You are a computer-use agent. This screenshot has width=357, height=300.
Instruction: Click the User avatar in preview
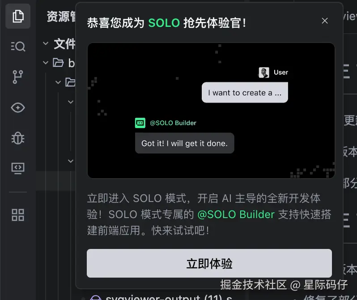(x=264, y=73)
